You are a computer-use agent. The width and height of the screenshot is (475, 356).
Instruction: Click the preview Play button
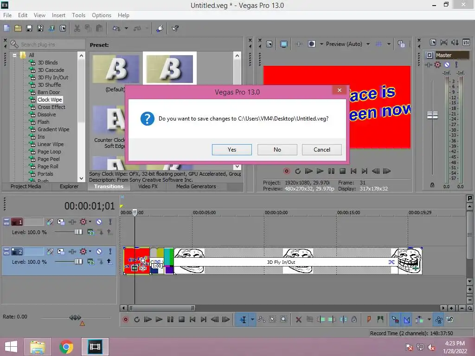click(320, 171)
